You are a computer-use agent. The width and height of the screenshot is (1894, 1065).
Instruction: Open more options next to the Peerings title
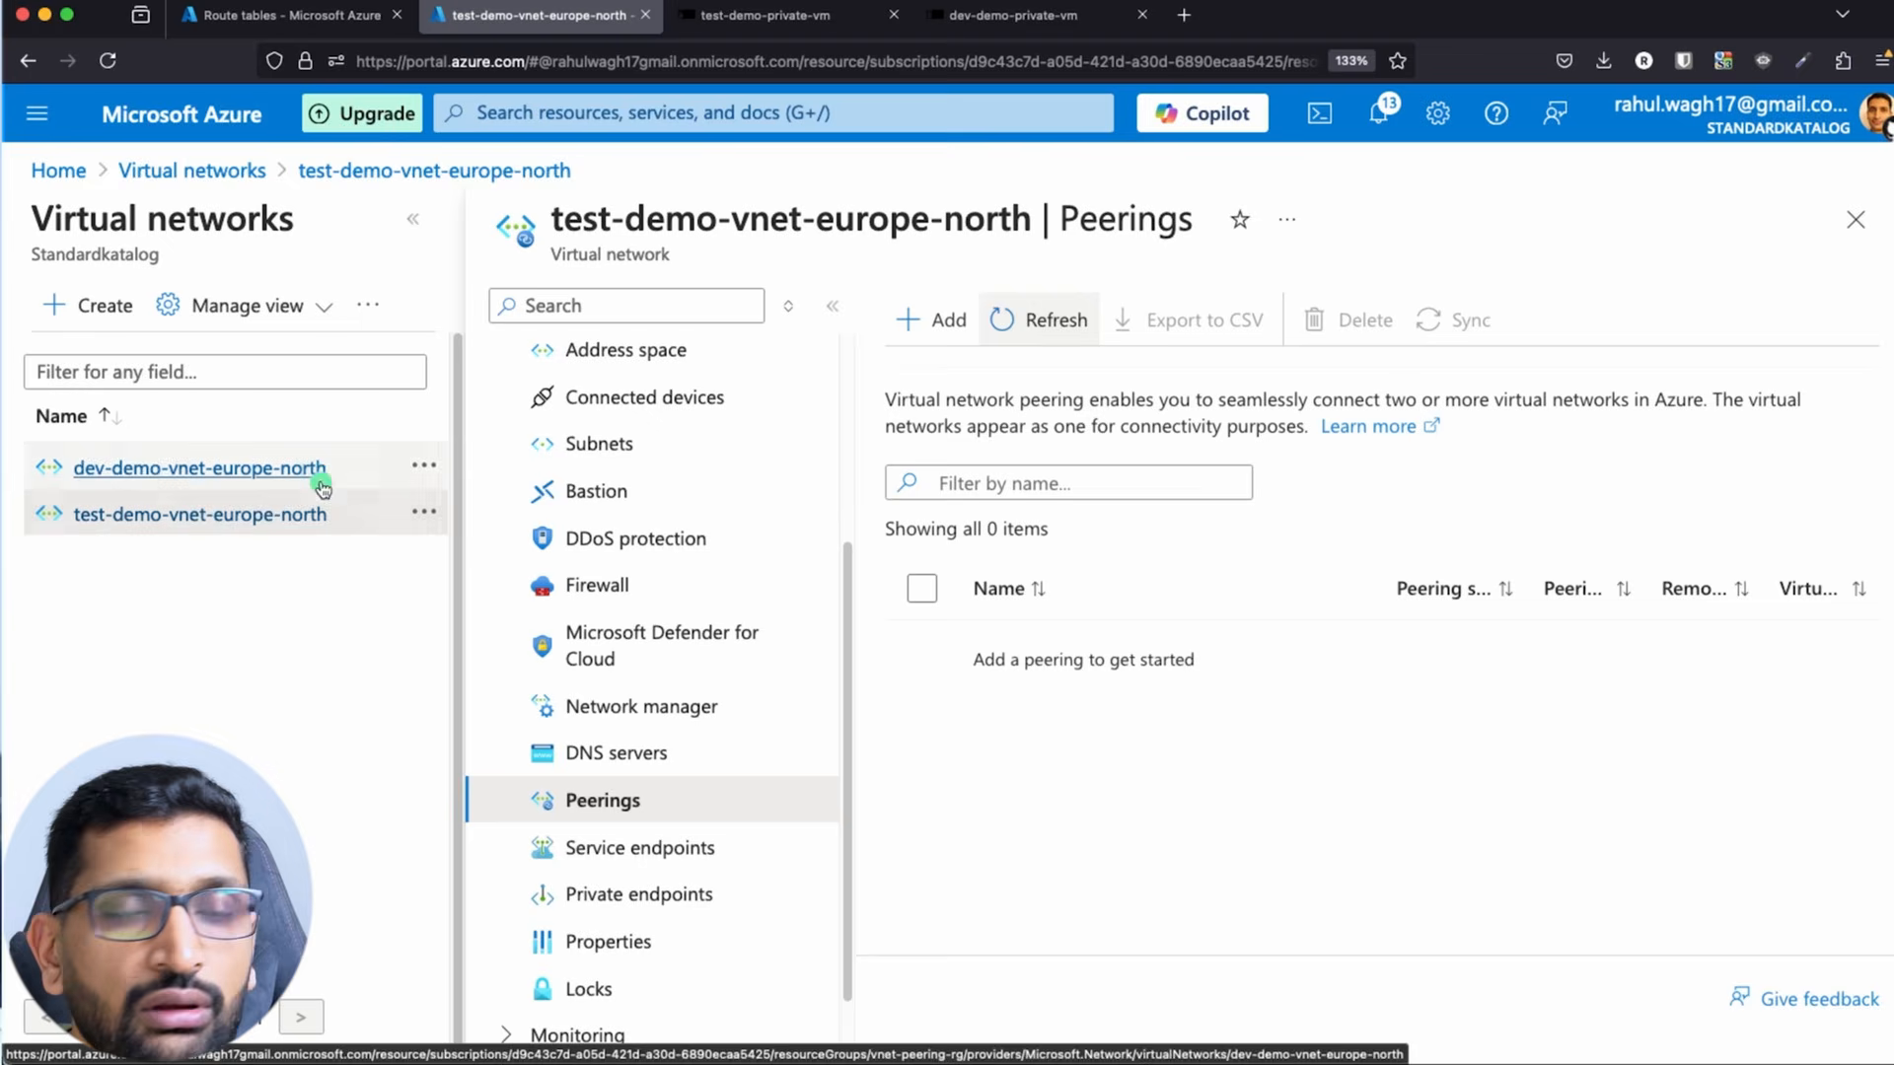(1286, 220)
